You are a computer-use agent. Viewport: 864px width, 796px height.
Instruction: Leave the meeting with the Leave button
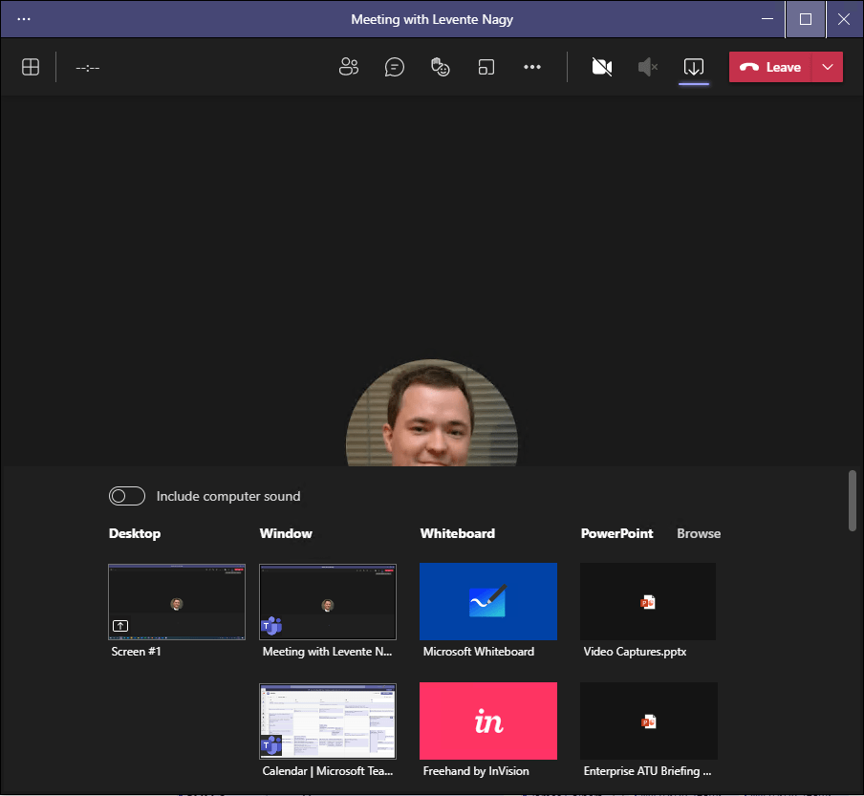[x=770, y=67]
